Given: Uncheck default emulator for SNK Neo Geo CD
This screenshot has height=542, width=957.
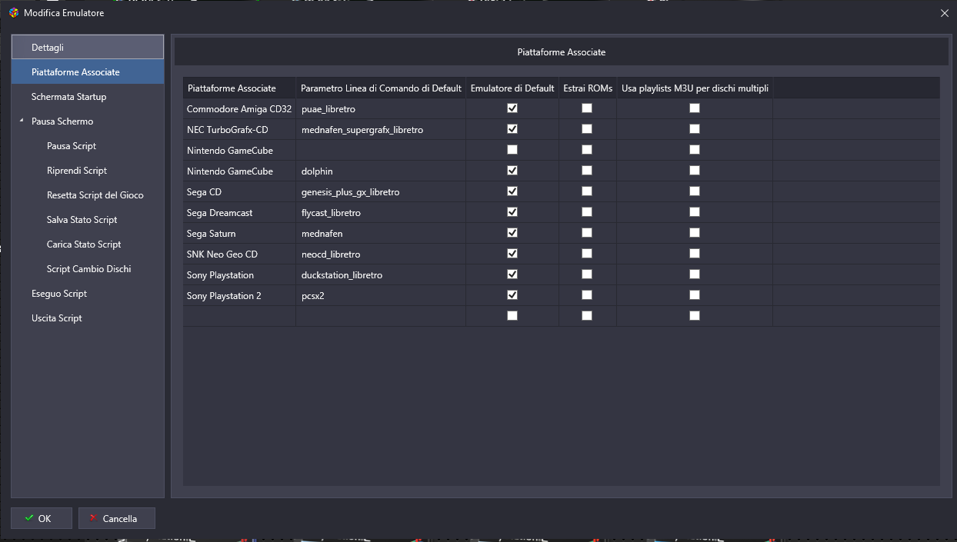Looking at the screenshot, I should pos(512,254).
